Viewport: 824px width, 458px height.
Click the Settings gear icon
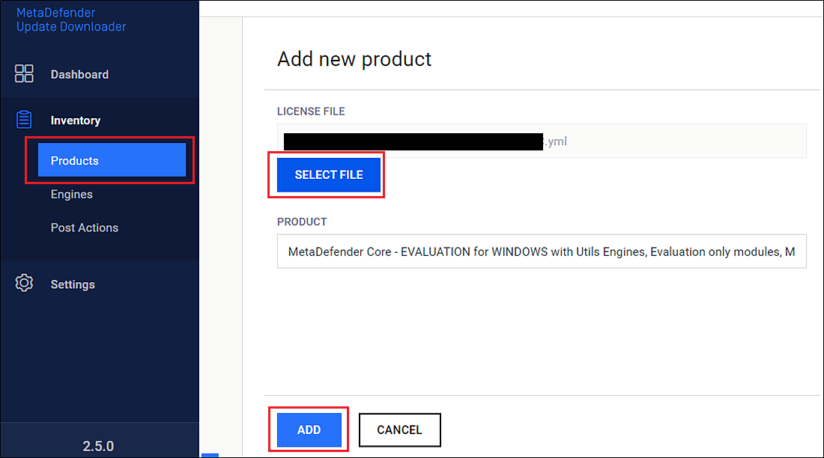click(24, 283)
